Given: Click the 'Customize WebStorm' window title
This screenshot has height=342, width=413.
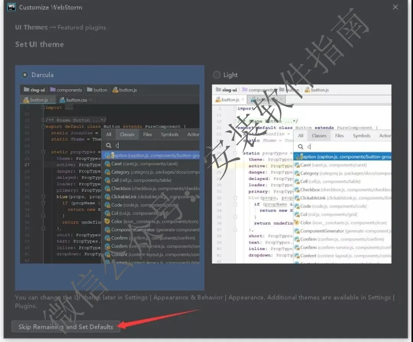Looking at the screenshot, I should click(x=50, y=7).
